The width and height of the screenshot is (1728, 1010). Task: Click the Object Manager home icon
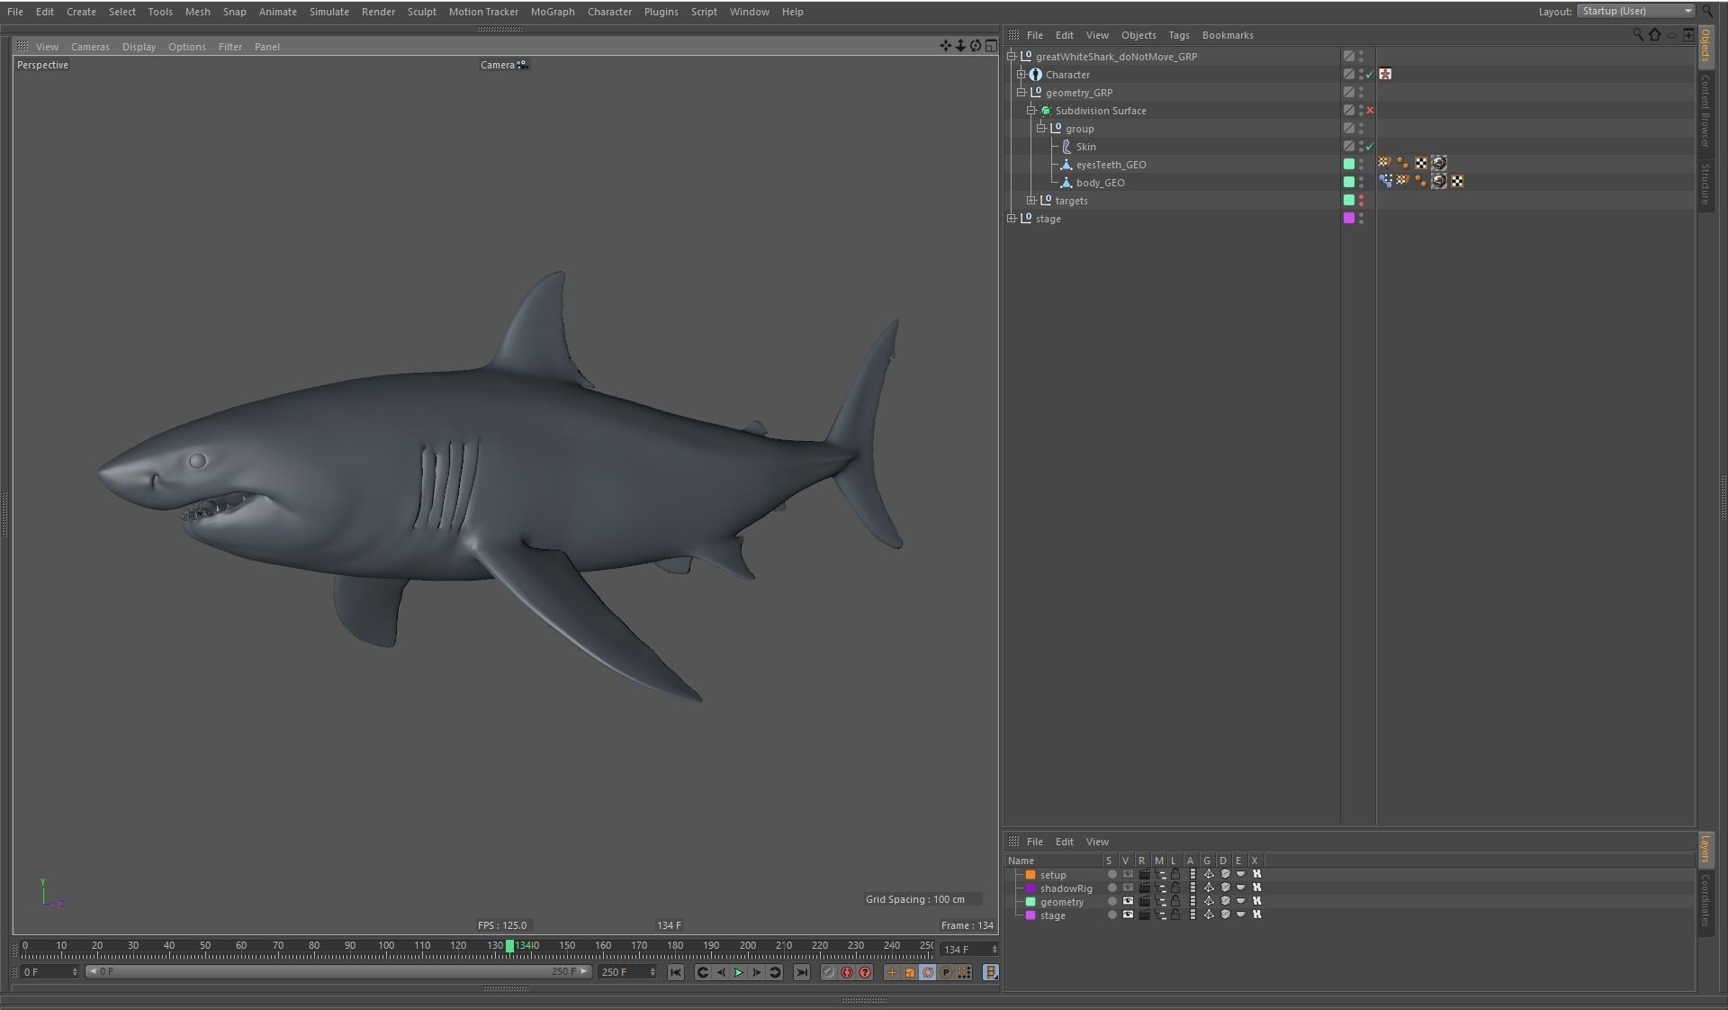point(1654,34)
